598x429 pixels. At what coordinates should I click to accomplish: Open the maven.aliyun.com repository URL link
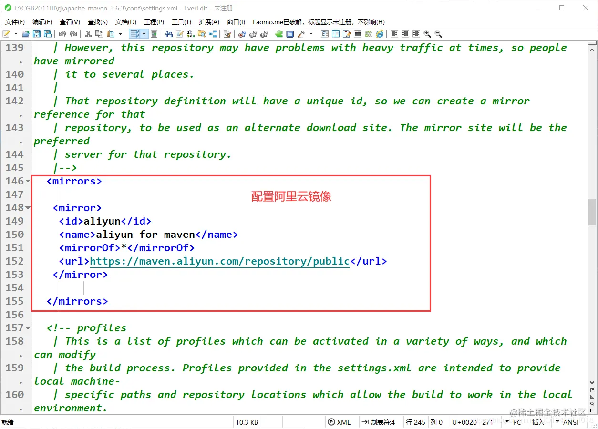coord(220,261)
